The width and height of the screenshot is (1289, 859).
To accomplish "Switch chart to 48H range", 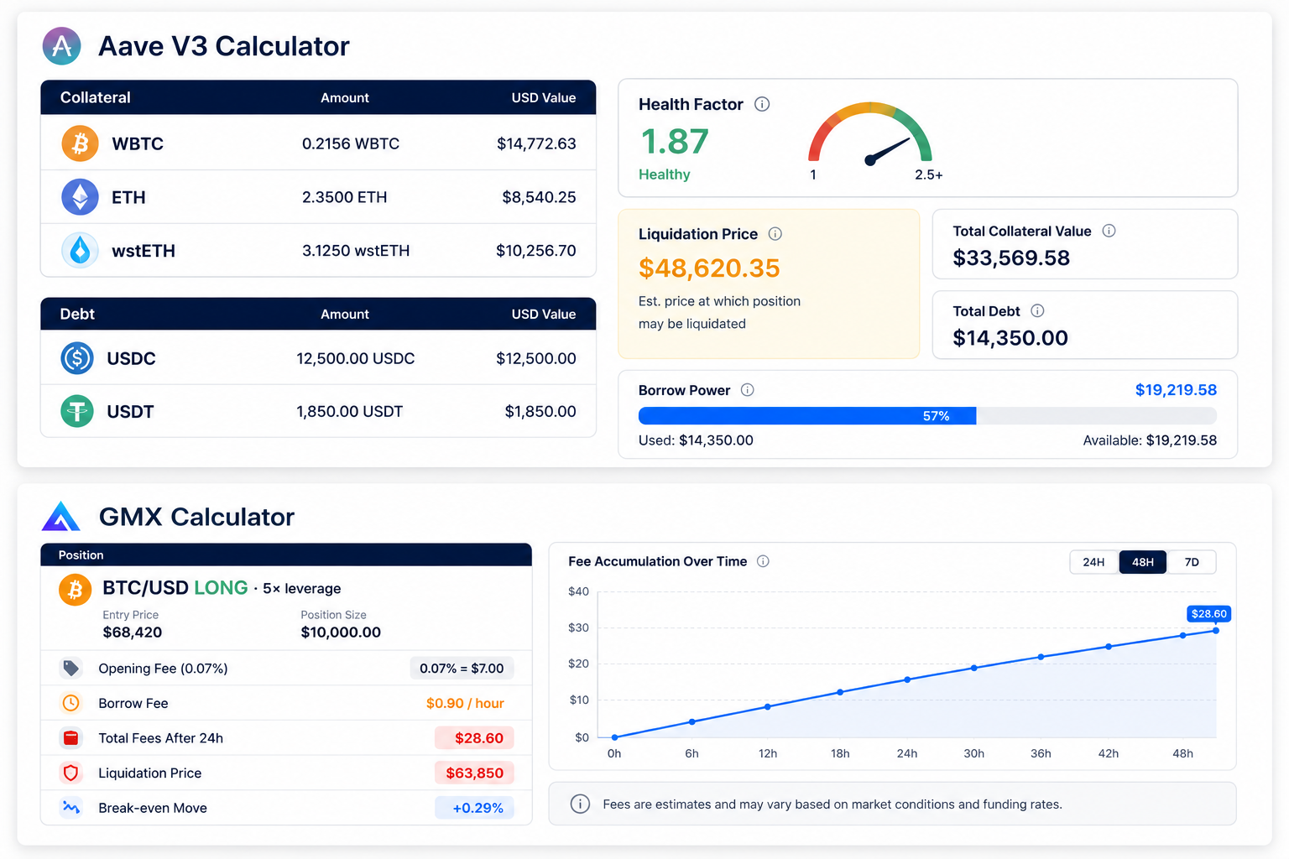I will [1143, 562].
